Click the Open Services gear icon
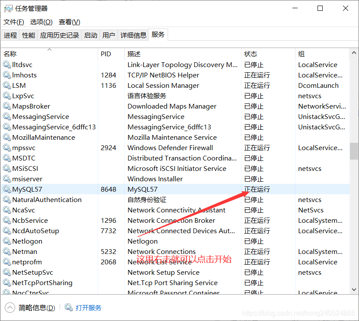This screenshot has width=359, height=321. pyautogui.click(x=68, y=307)
